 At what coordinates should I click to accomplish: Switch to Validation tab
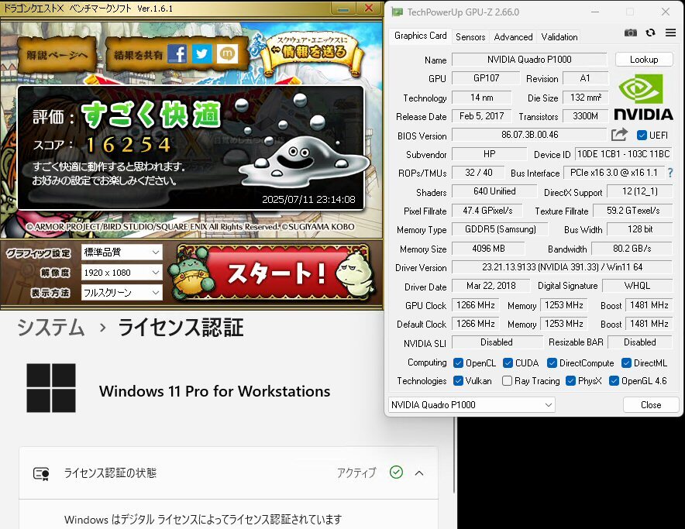[559, 37]
